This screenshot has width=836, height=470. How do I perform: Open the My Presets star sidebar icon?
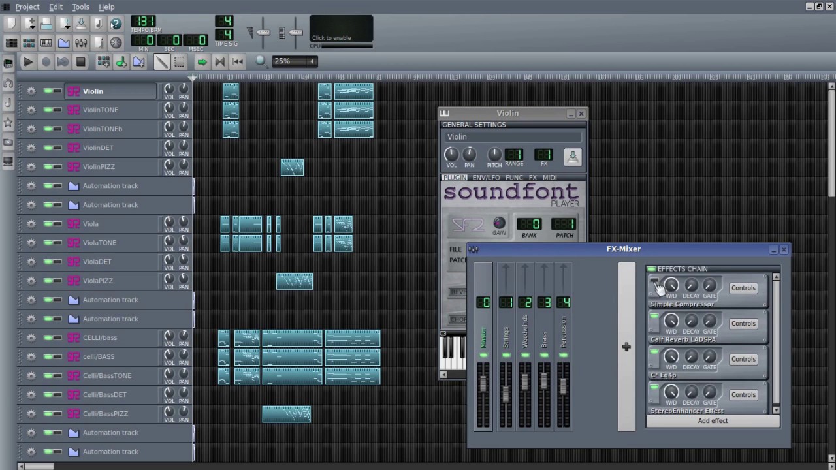(x=8, y=122)
